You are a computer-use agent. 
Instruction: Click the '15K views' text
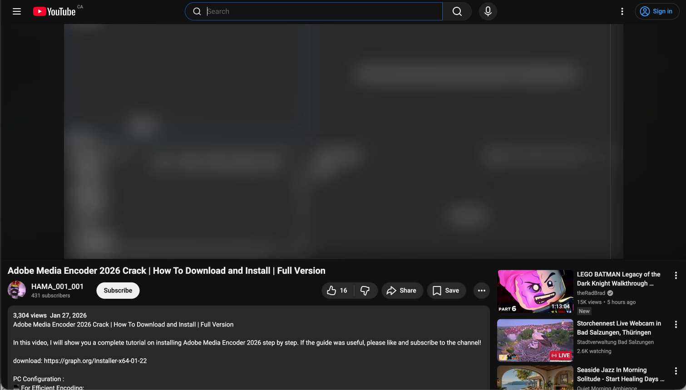(x=589, y=302)
